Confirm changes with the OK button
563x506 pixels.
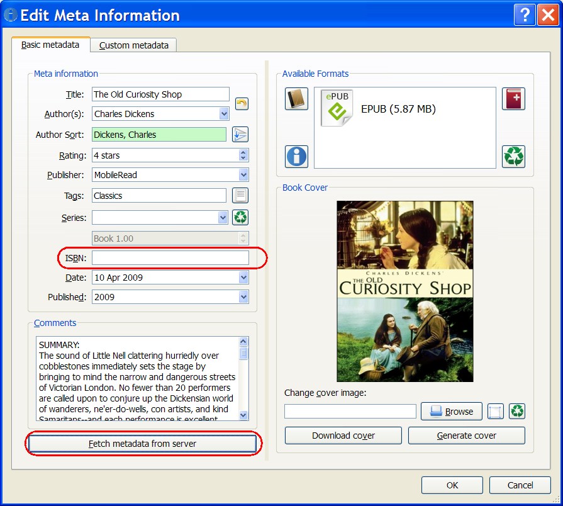pos(452,485)
